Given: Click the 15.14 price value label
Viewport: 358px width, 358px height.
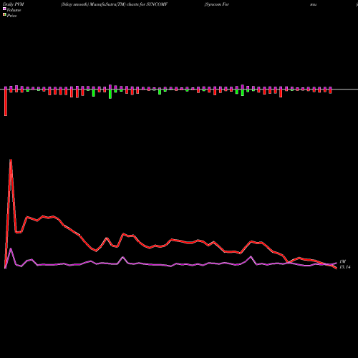Looking at the screenshot, I should point(345,267).
